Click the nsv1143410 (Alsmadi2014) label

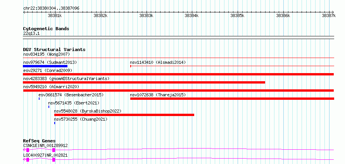tap(158, 62)
